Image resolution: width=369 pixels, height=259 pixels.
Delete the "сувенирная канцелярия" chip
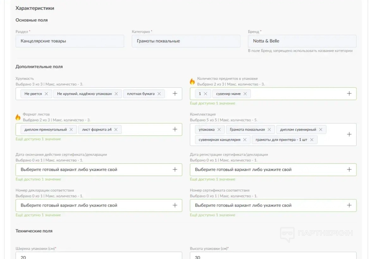[245, 140]
